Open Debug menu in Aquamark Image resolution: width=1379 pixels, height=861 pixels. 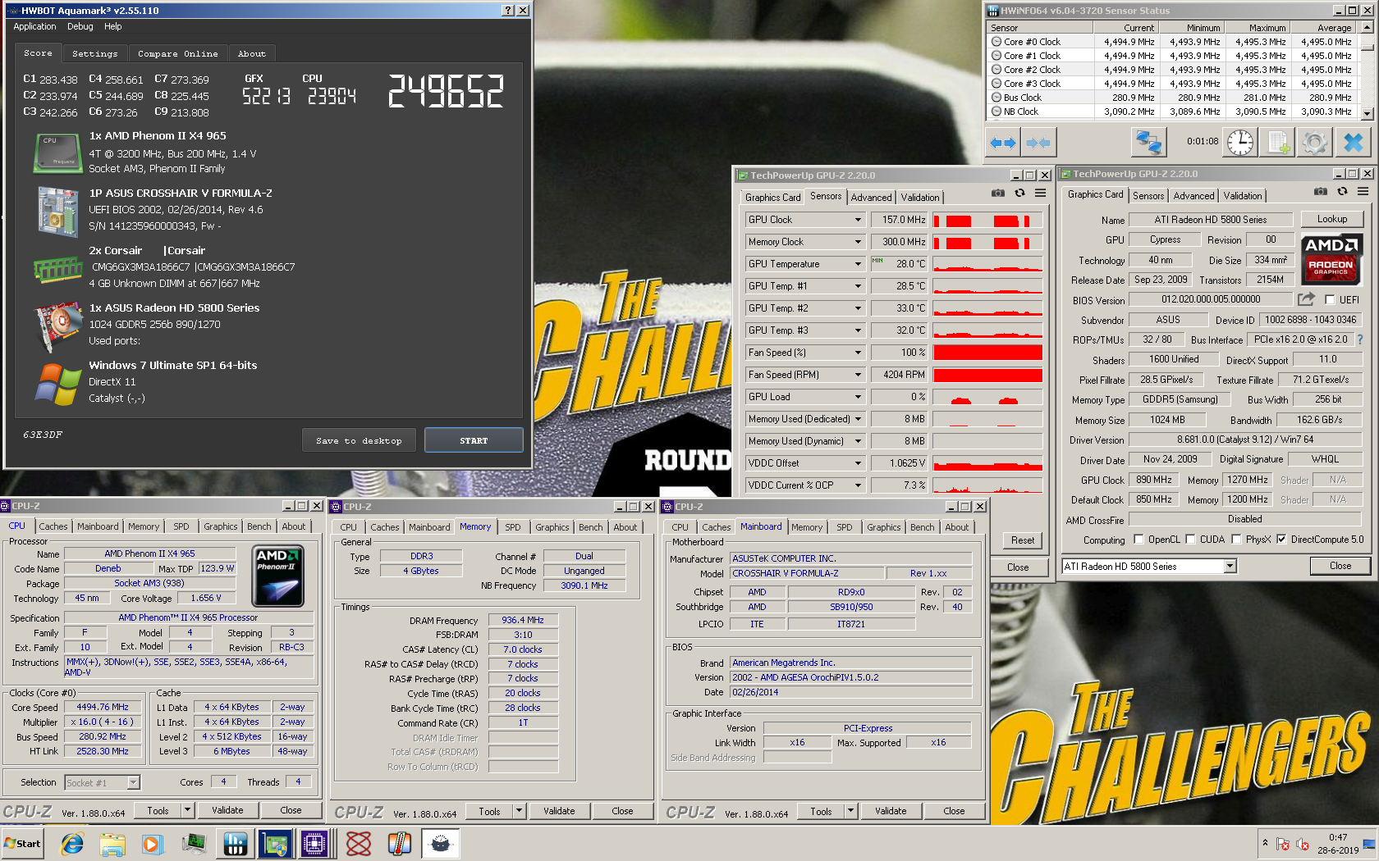(x=80, y=26)
